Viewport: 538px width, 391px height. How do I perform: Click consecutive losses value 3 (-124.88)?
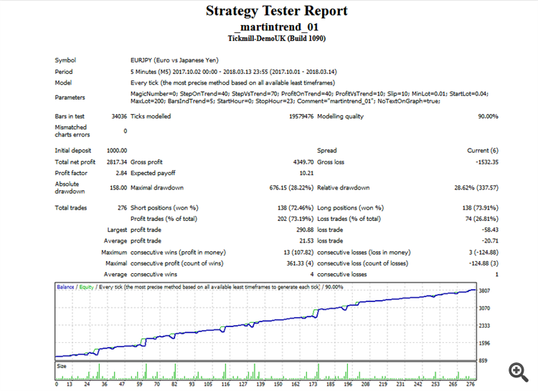click(483, 253)
